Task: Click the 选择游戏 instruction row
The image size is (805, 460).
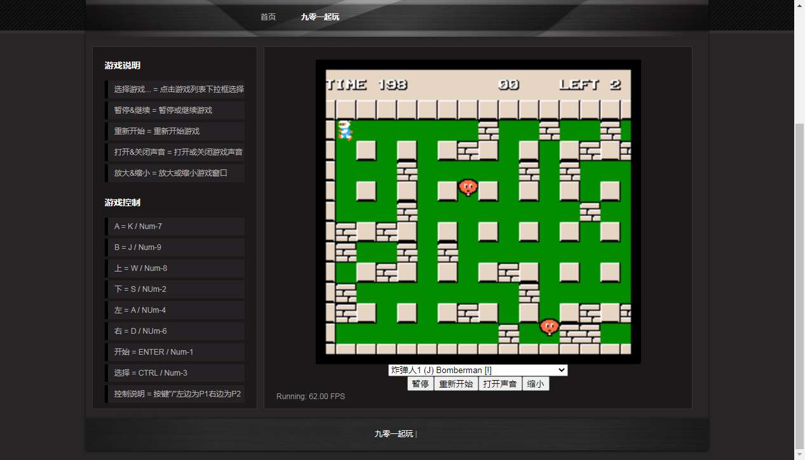Action: (175, 89)
